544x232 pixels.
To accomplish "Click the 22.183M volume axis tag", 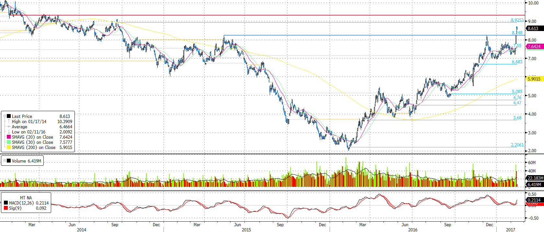I will coord(535,178).
